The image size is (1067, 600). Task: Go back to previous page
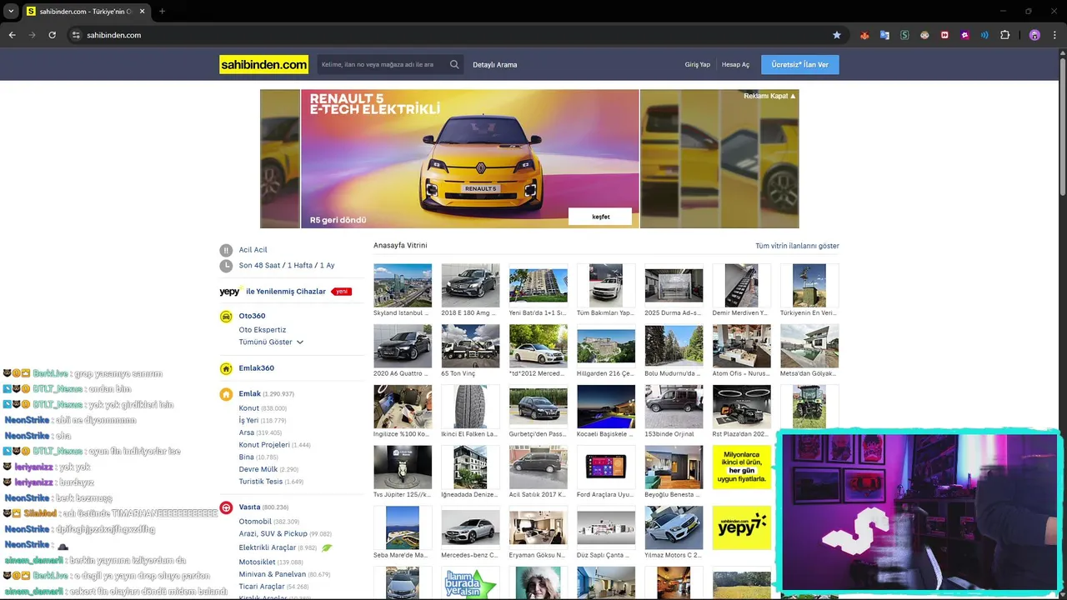click(x=12, y=35)
